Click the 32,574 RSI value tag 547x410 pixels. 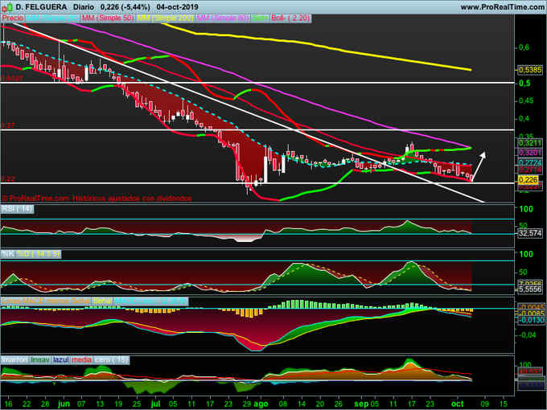click(x=530, y=233)
